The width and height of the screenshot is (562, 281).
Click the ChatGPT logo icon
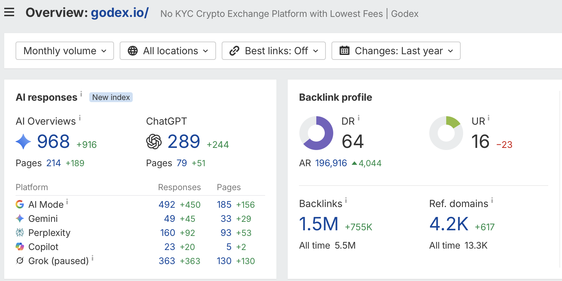coord(154,142)
